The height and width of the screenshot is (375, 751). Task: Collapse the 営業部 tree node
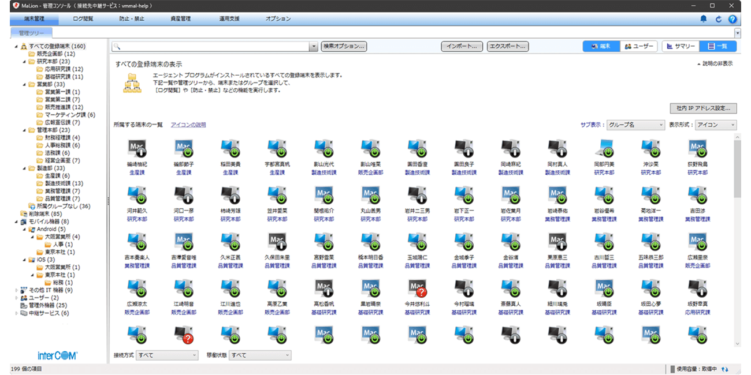coord(24,84)
